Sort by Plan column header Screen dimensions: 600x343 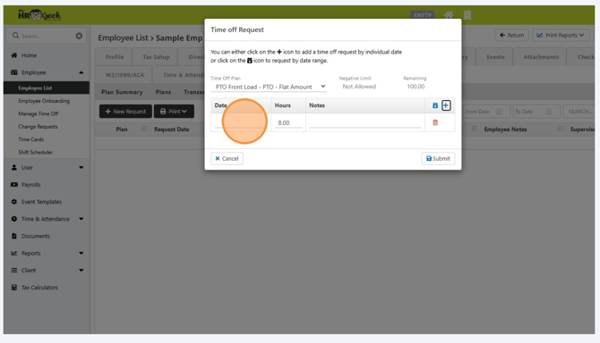coord(122,130)
